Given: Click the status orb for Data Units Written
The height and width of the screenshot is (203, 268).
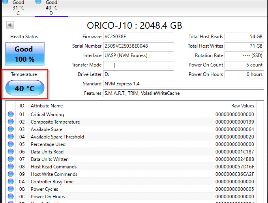Looking at the screenshot, I should pyautogui.click(x=11, y=159).
